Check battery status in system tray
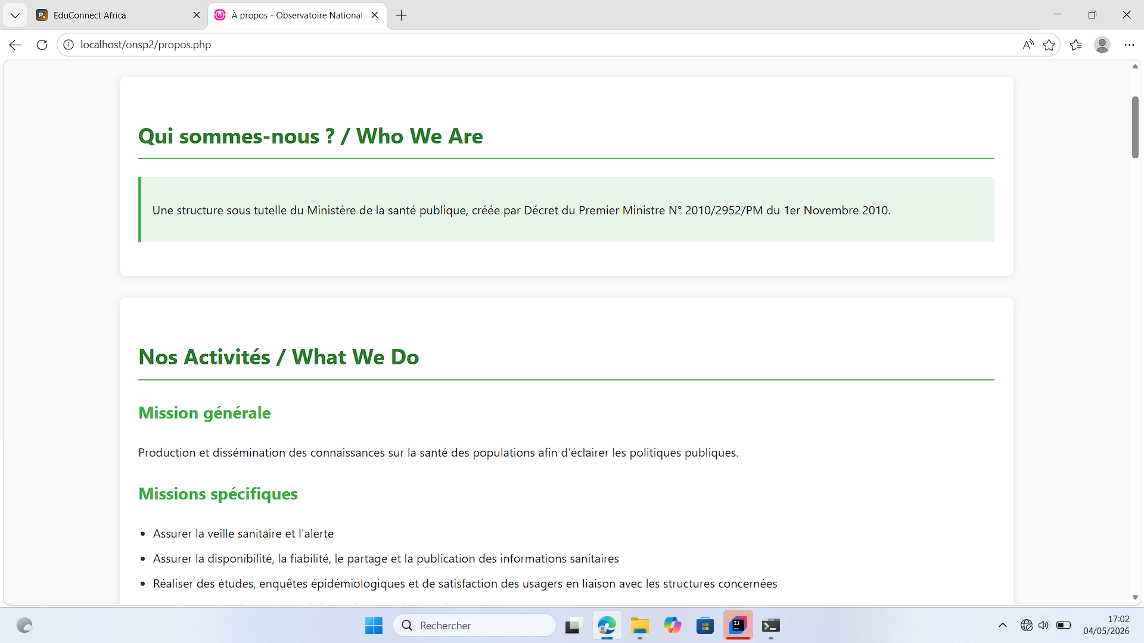Screen dimensions: 1144x643 coord(1064,625)
